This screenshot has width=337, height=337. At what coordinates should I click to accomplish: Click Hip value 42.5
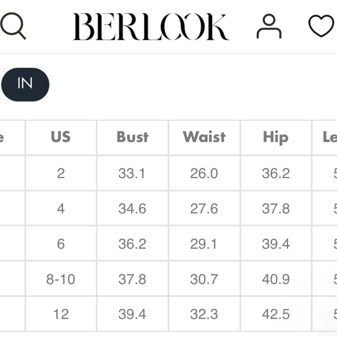[x=276, y=314]
